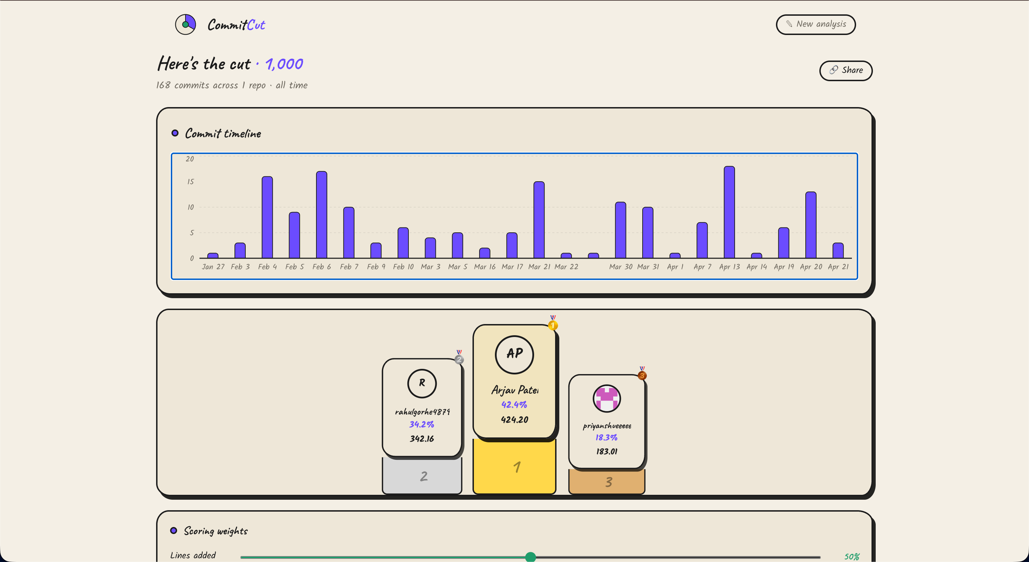Click the Share button

[x=846, y=70]
